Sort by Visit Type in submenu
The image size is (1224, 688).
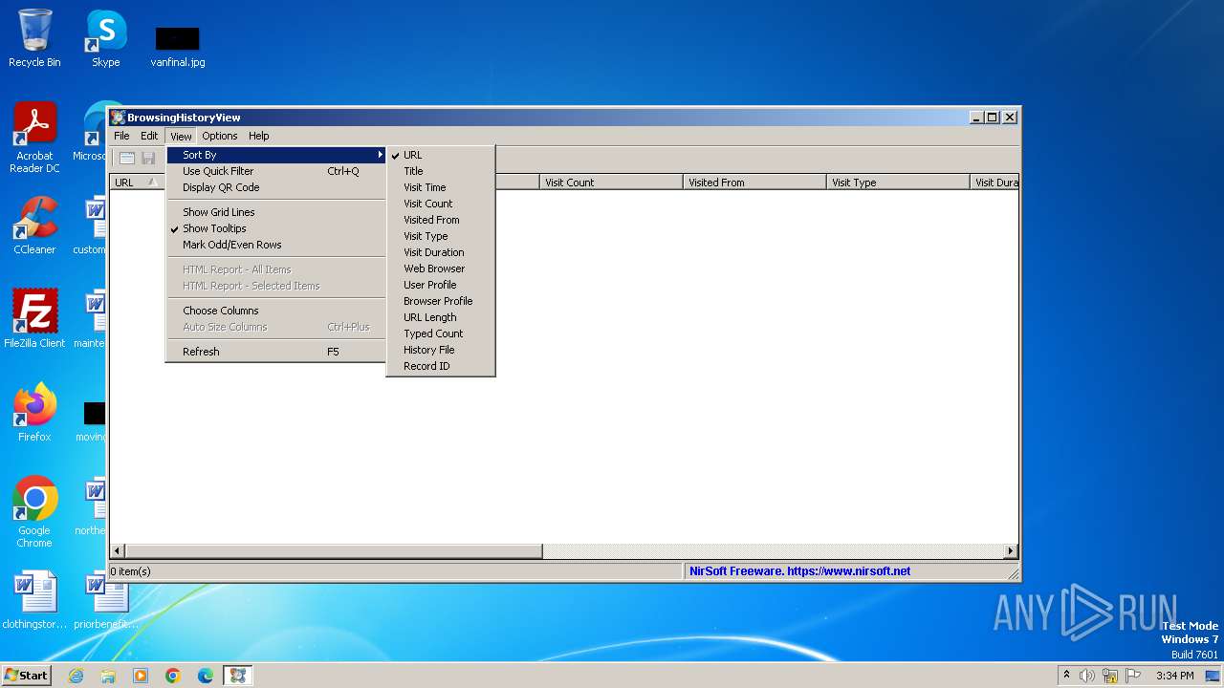[x=441, y=236]
